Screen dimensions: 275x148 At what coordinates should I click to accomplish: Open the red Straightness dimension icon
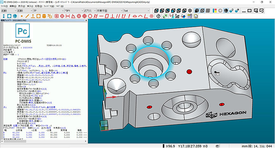(x=101, y=16)
